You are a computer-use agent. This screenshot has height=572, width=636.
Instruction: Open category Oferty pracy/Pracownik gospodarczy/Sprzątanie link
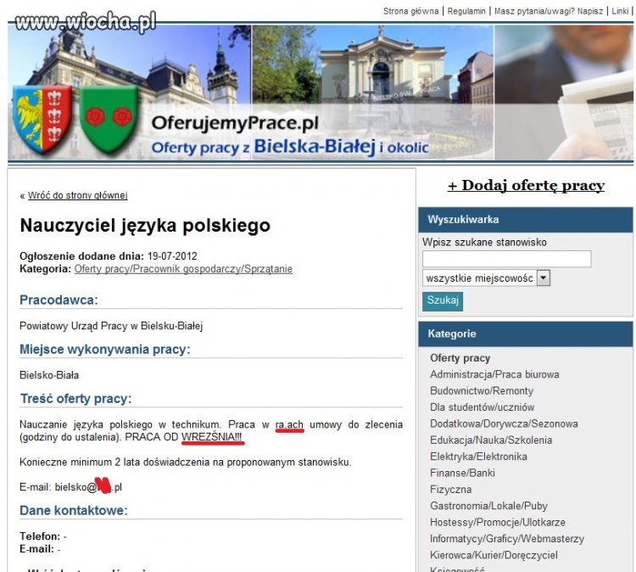pyautogui.click(x=183, y=269)
